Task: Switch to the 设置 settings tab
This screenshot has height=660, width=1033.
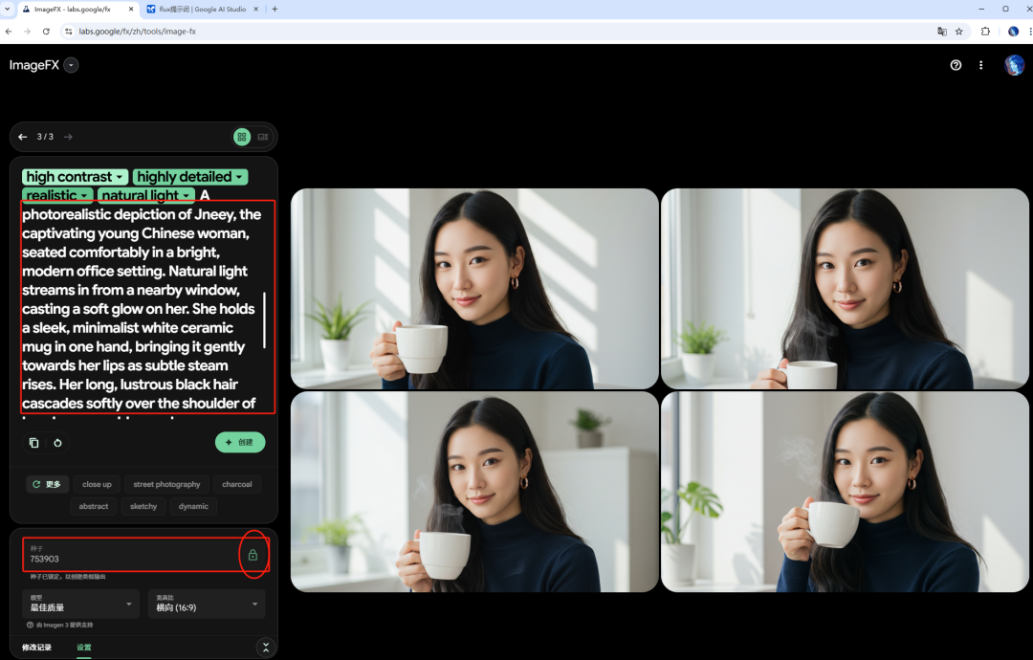Action: (83, 648)
